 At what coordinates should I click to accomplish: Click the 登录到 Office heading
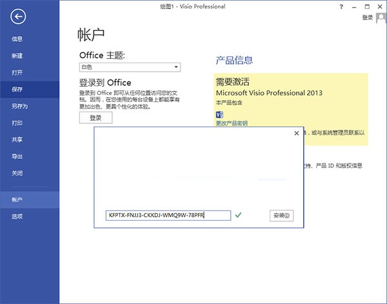point(105,83)
